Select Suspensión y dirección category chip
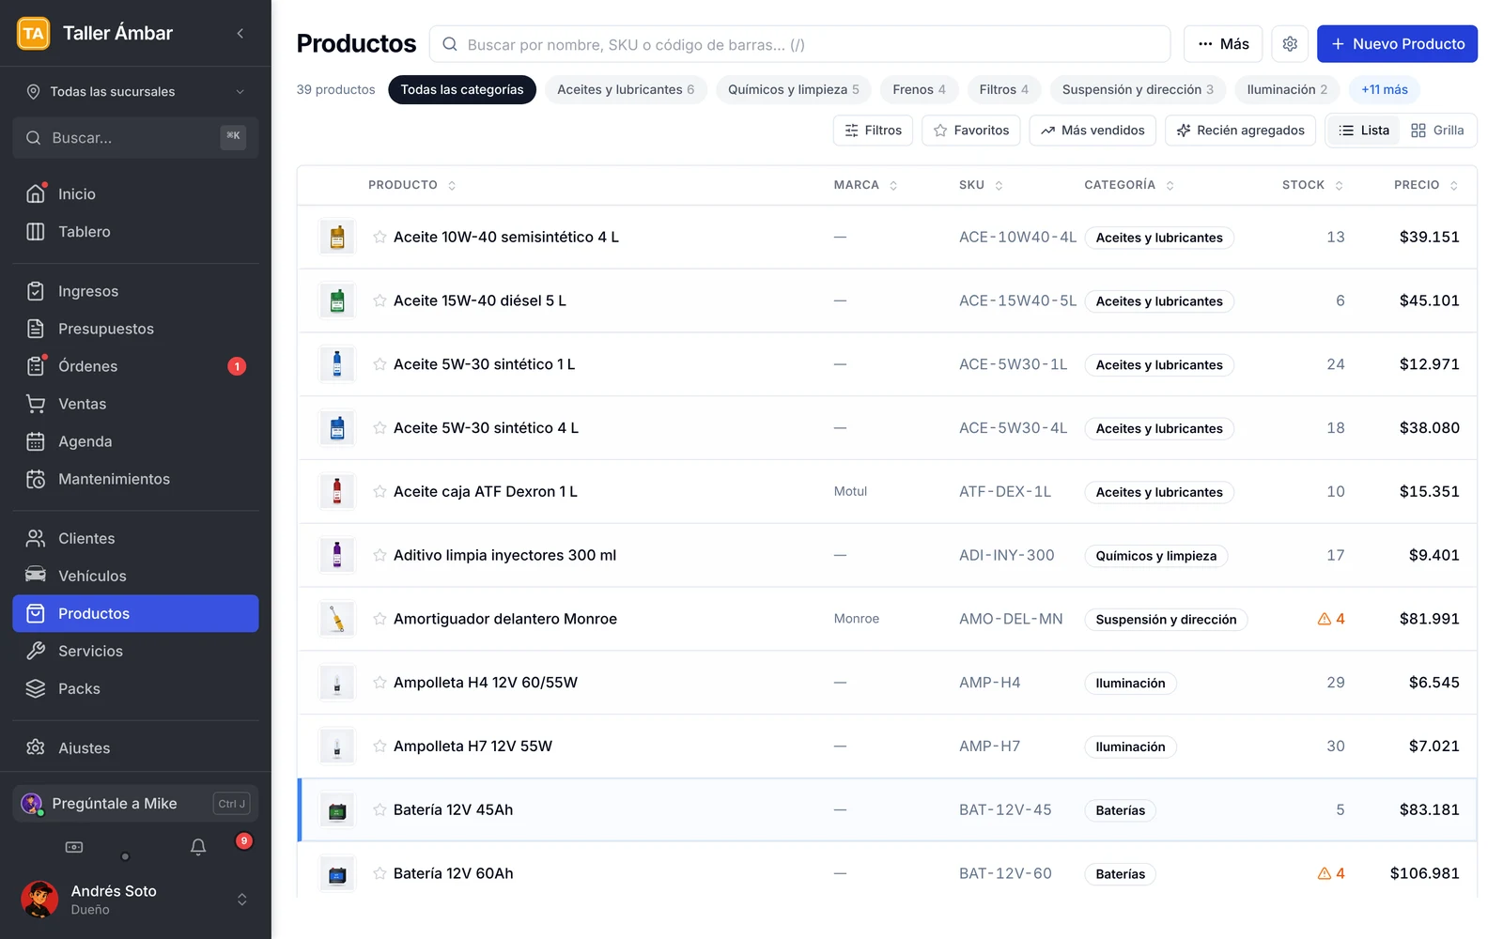 (1138, 90)
